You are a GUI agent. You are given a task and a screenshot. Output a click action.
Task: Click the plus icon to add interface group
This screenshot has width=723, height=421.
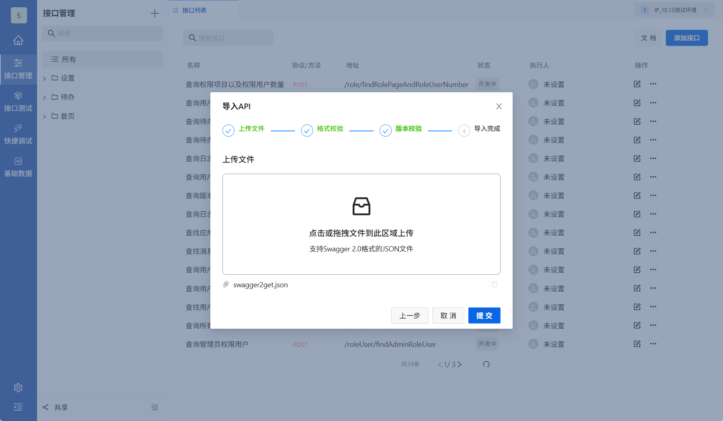pyautogui.click(x=154, y=13)
